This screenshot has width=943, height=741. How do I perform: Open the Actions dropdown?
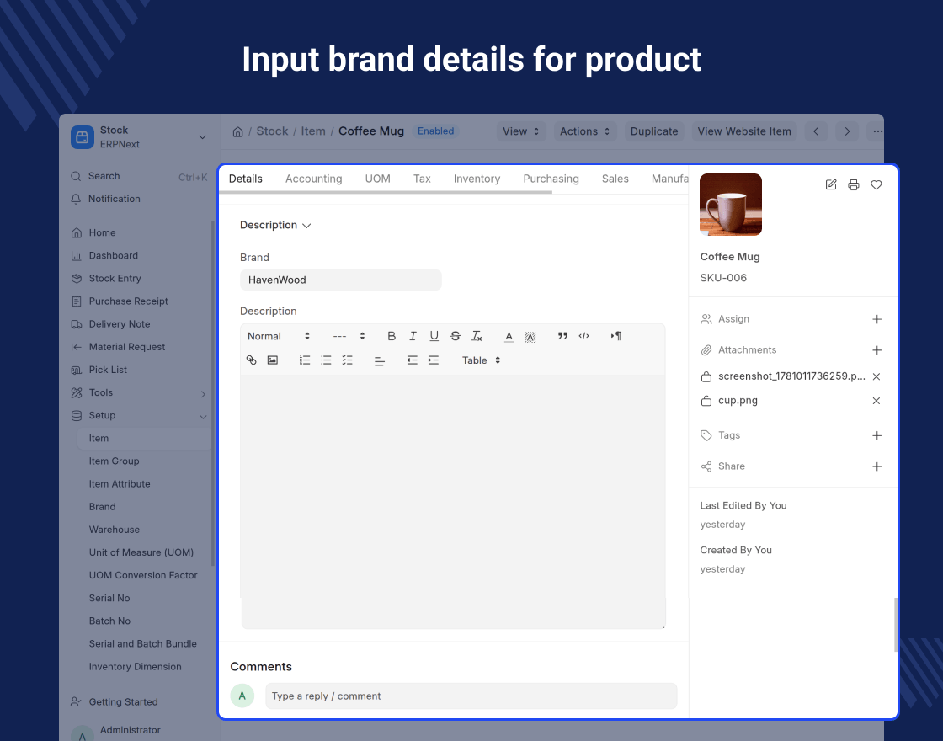click(585, 131)
